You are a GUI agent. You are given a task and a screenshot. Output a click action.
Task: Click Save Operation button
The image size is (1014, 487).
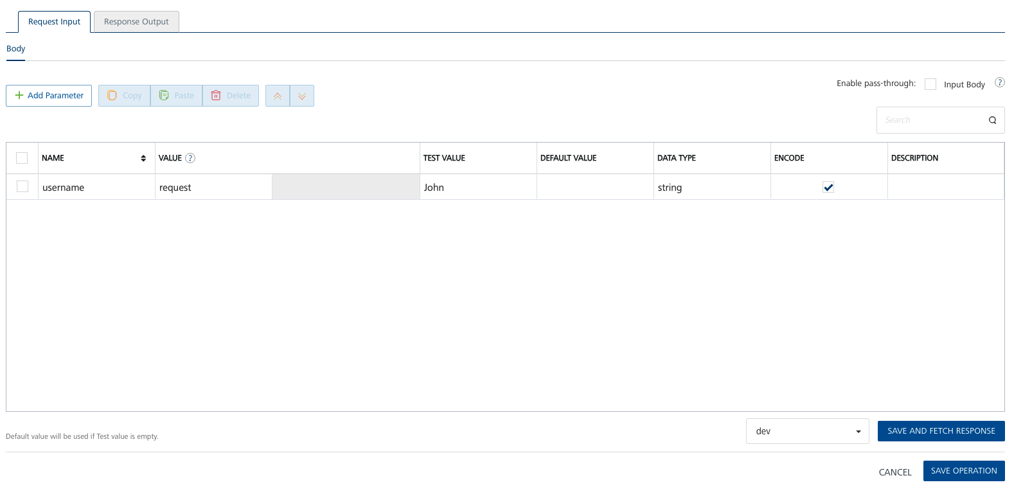click(964, 471)
